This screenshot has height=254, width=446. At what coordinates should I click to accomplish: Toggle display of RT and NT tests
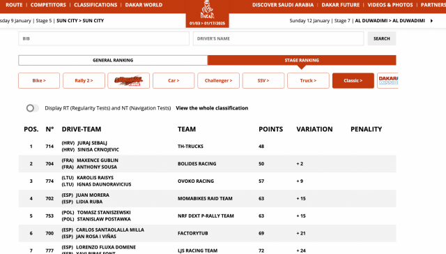(33, 108)
